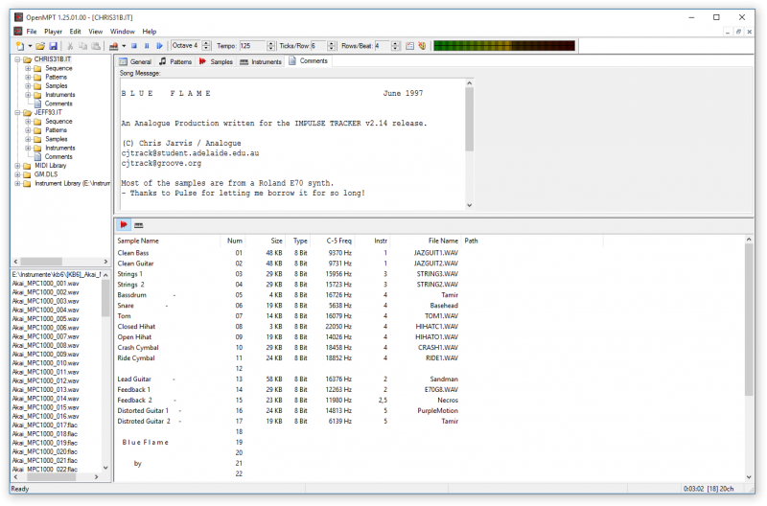Sort by the Sample Name column header

pyautogui.click(x=169, y=241)
